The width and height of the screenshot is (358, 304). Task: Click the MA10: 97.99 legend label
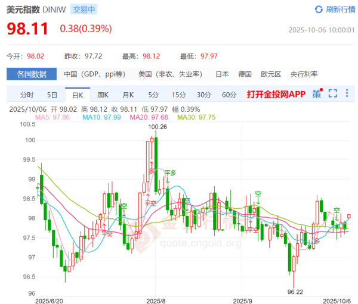click(101, 117)
